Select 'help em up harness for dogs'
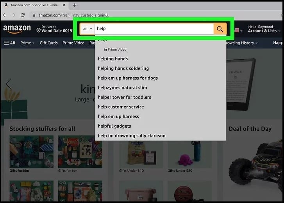 161,78
